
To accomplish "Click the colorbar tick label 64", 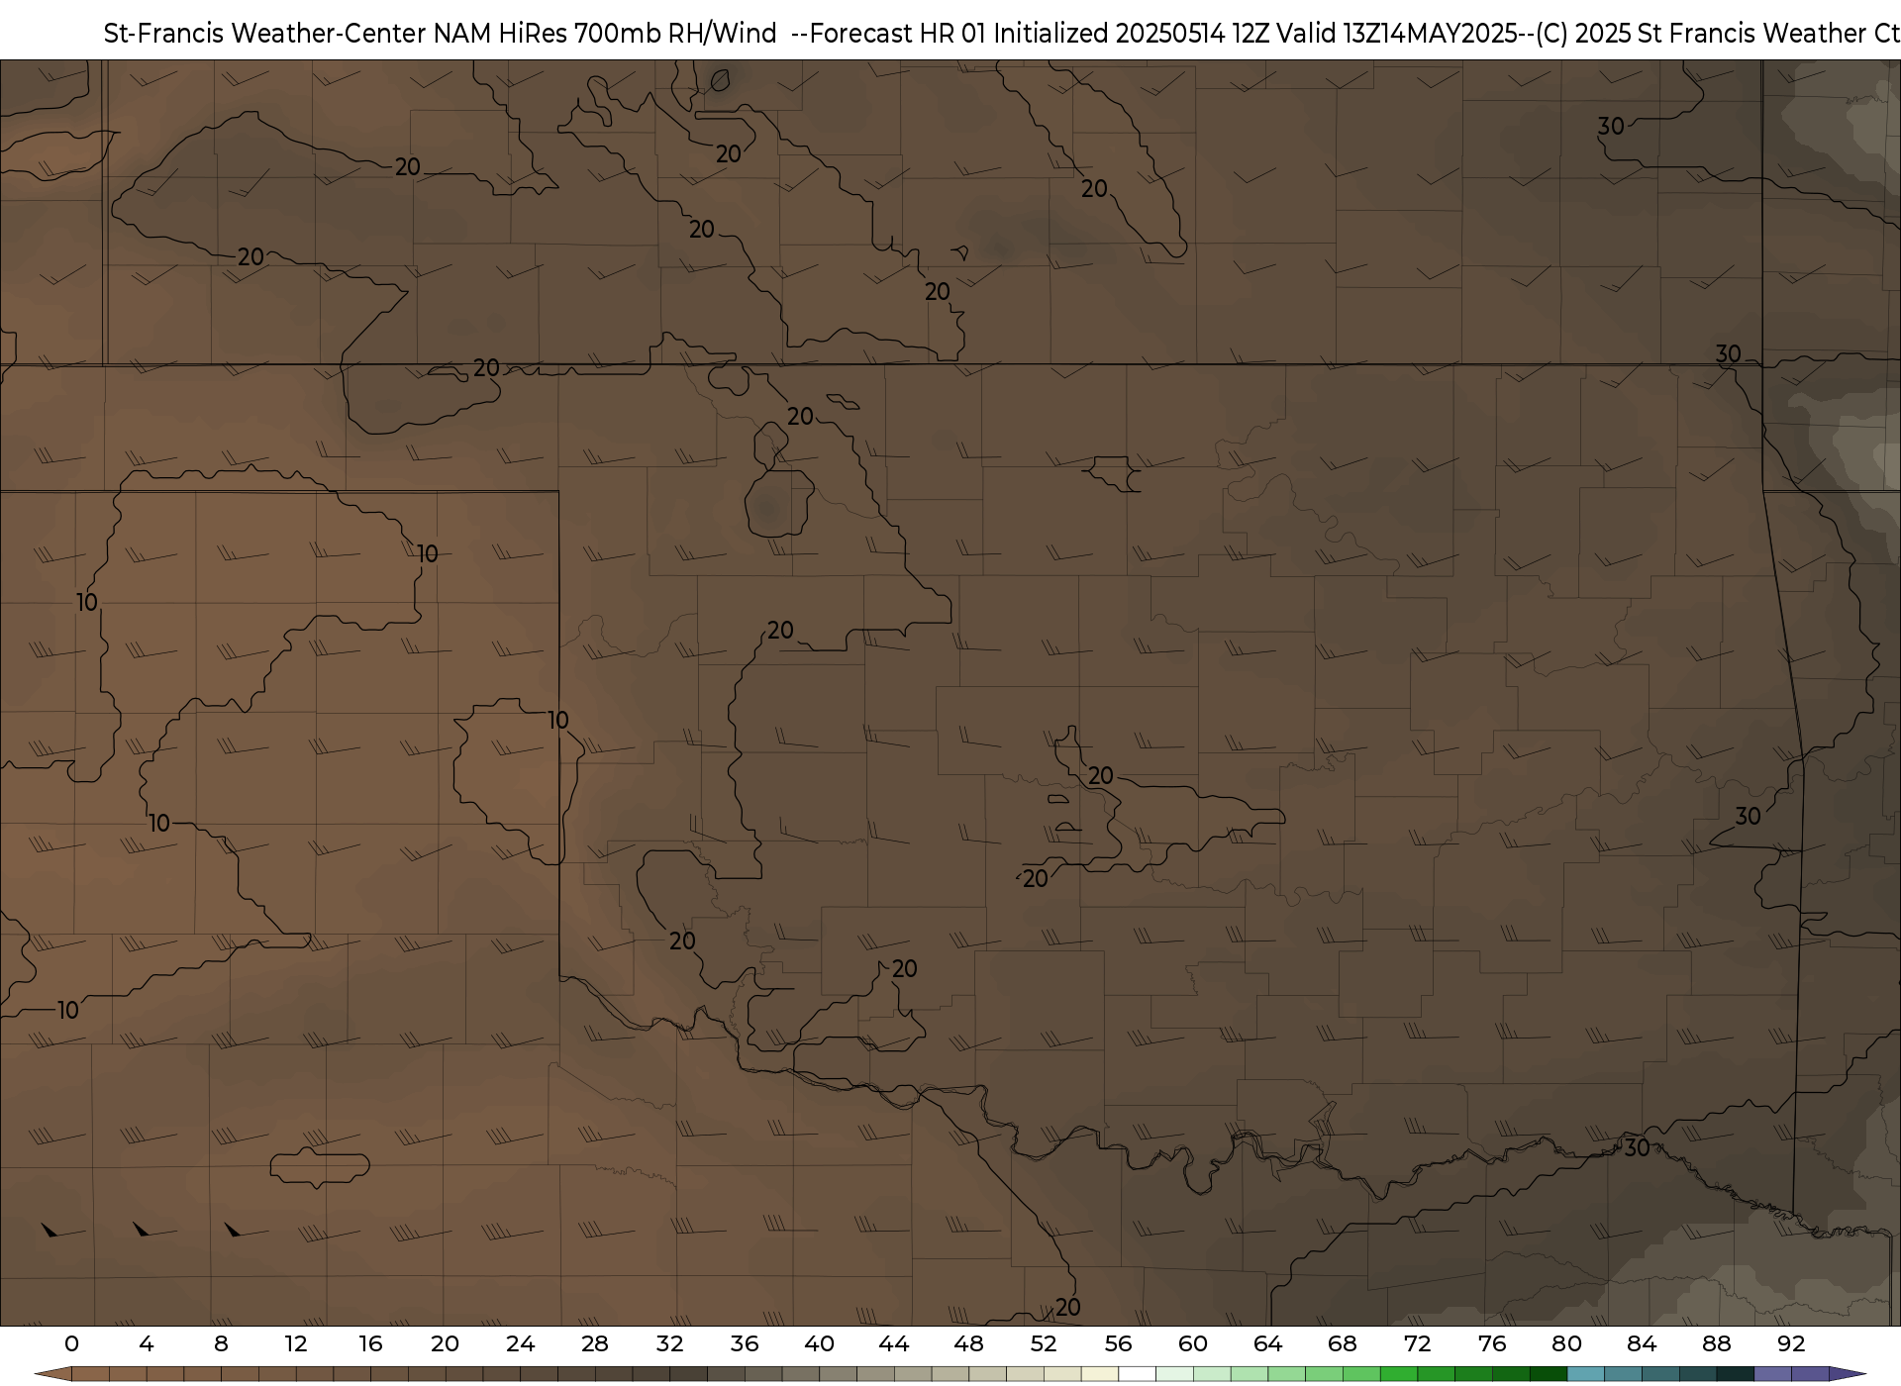I will click(1267, 1344).
